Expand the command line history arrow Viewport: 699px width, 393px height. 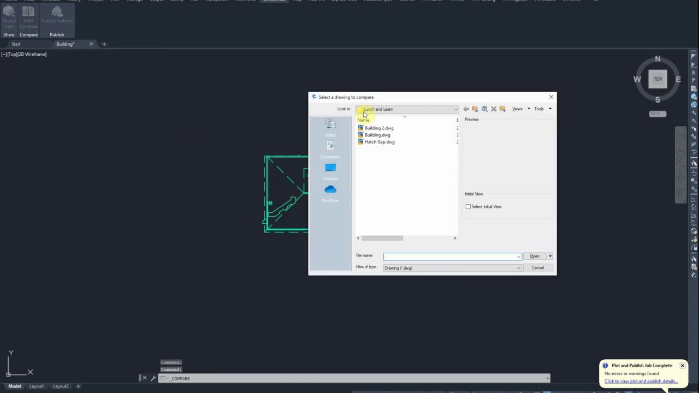pyautogui.click(x=547, y=378)
